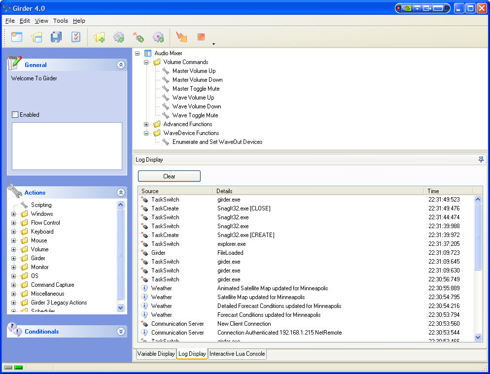Collapse the Volume Commands folder

click(x=146, y=62)
